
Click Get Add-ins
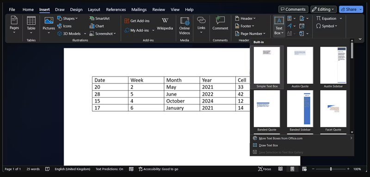[137, 21]
